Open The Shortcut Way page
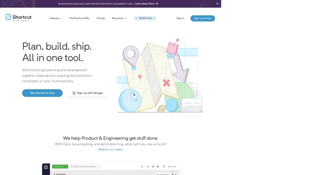This screenshot has height=175, width=309. (79, 18)
